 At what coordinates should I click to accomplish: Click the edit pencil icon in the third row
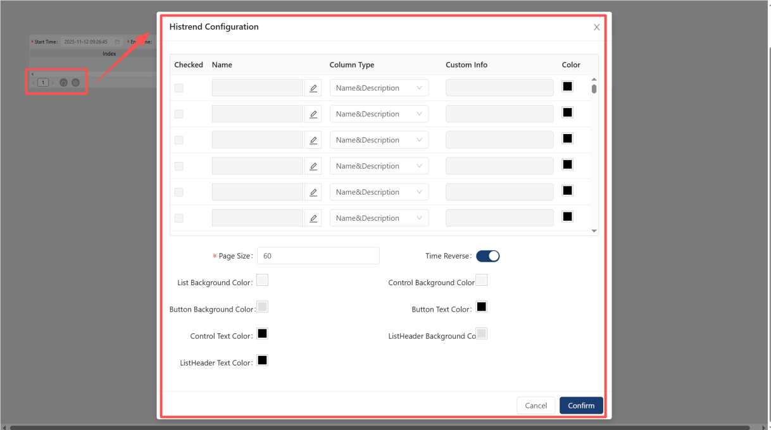(x=313, y=140)
